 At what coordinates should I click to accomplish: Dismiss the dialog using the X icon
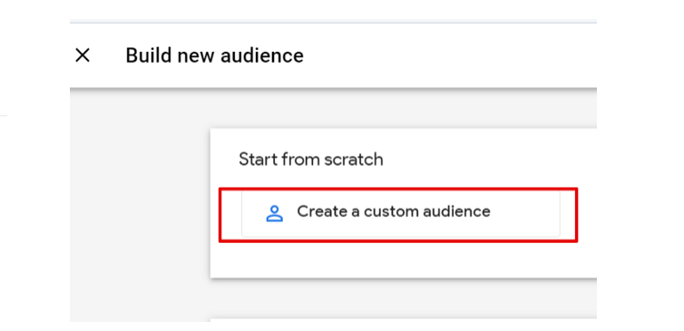tap(83, 55)
